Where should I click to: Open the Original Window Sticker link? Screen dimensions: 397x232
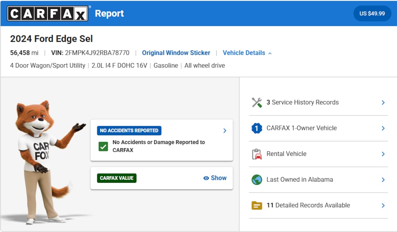176,53
